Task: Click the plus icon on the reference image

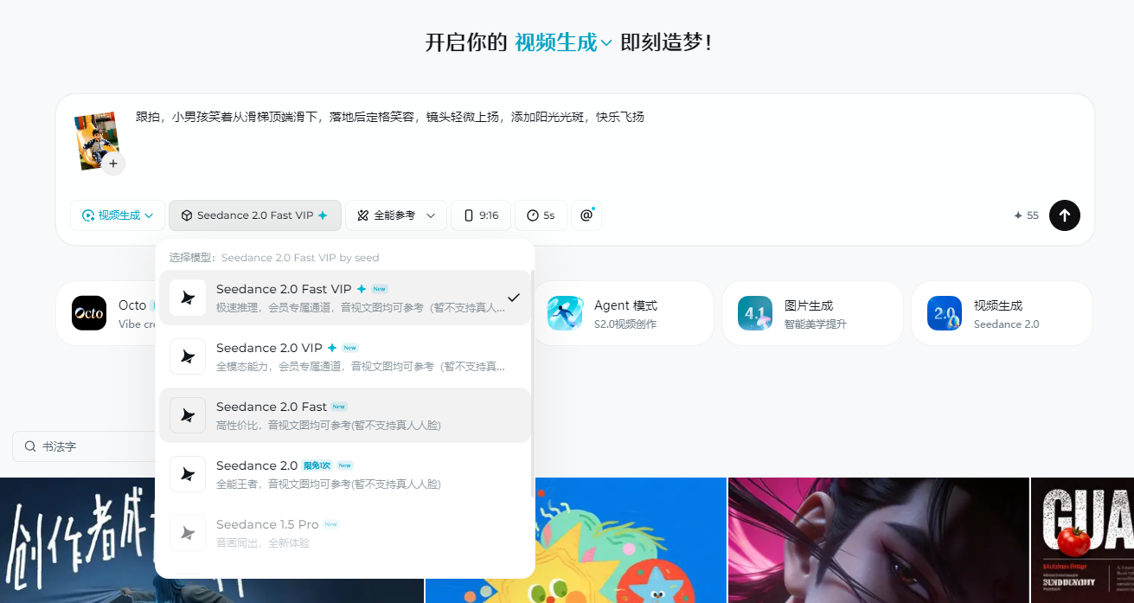Action: pos(113,164)
